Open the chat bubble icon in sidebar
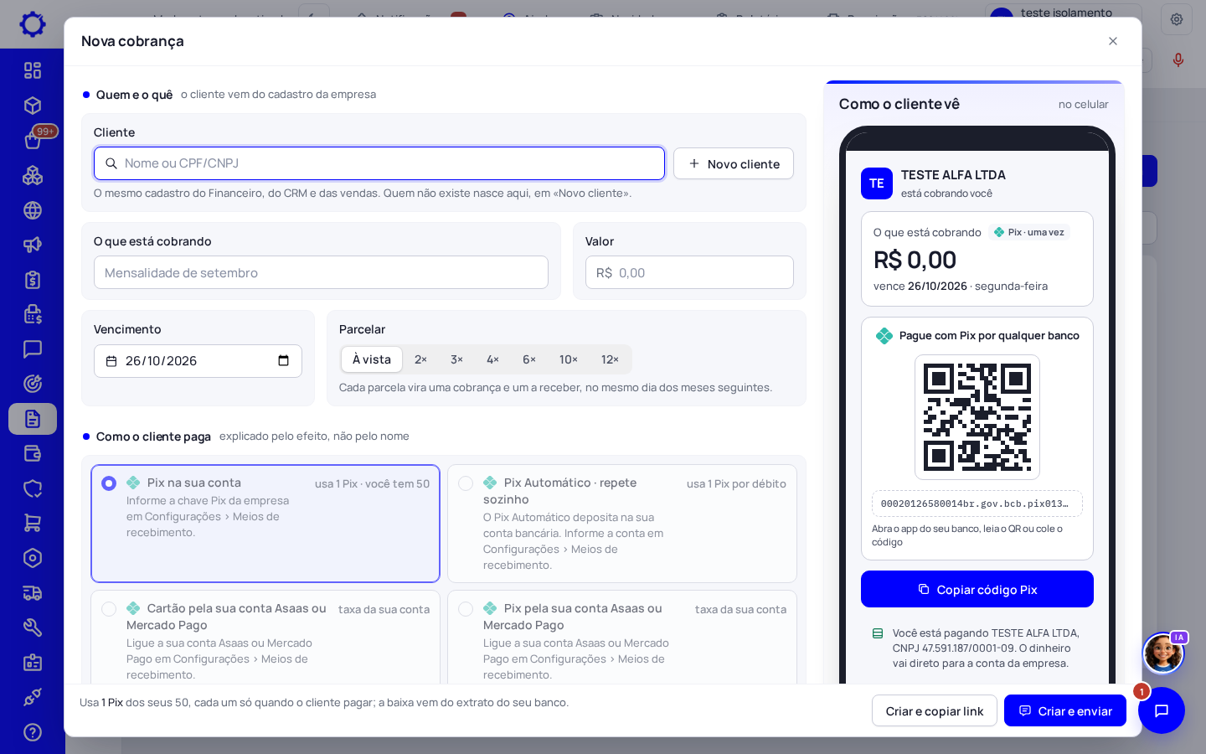This screenshot has height=754, width=1206. [x=33, y=349]
